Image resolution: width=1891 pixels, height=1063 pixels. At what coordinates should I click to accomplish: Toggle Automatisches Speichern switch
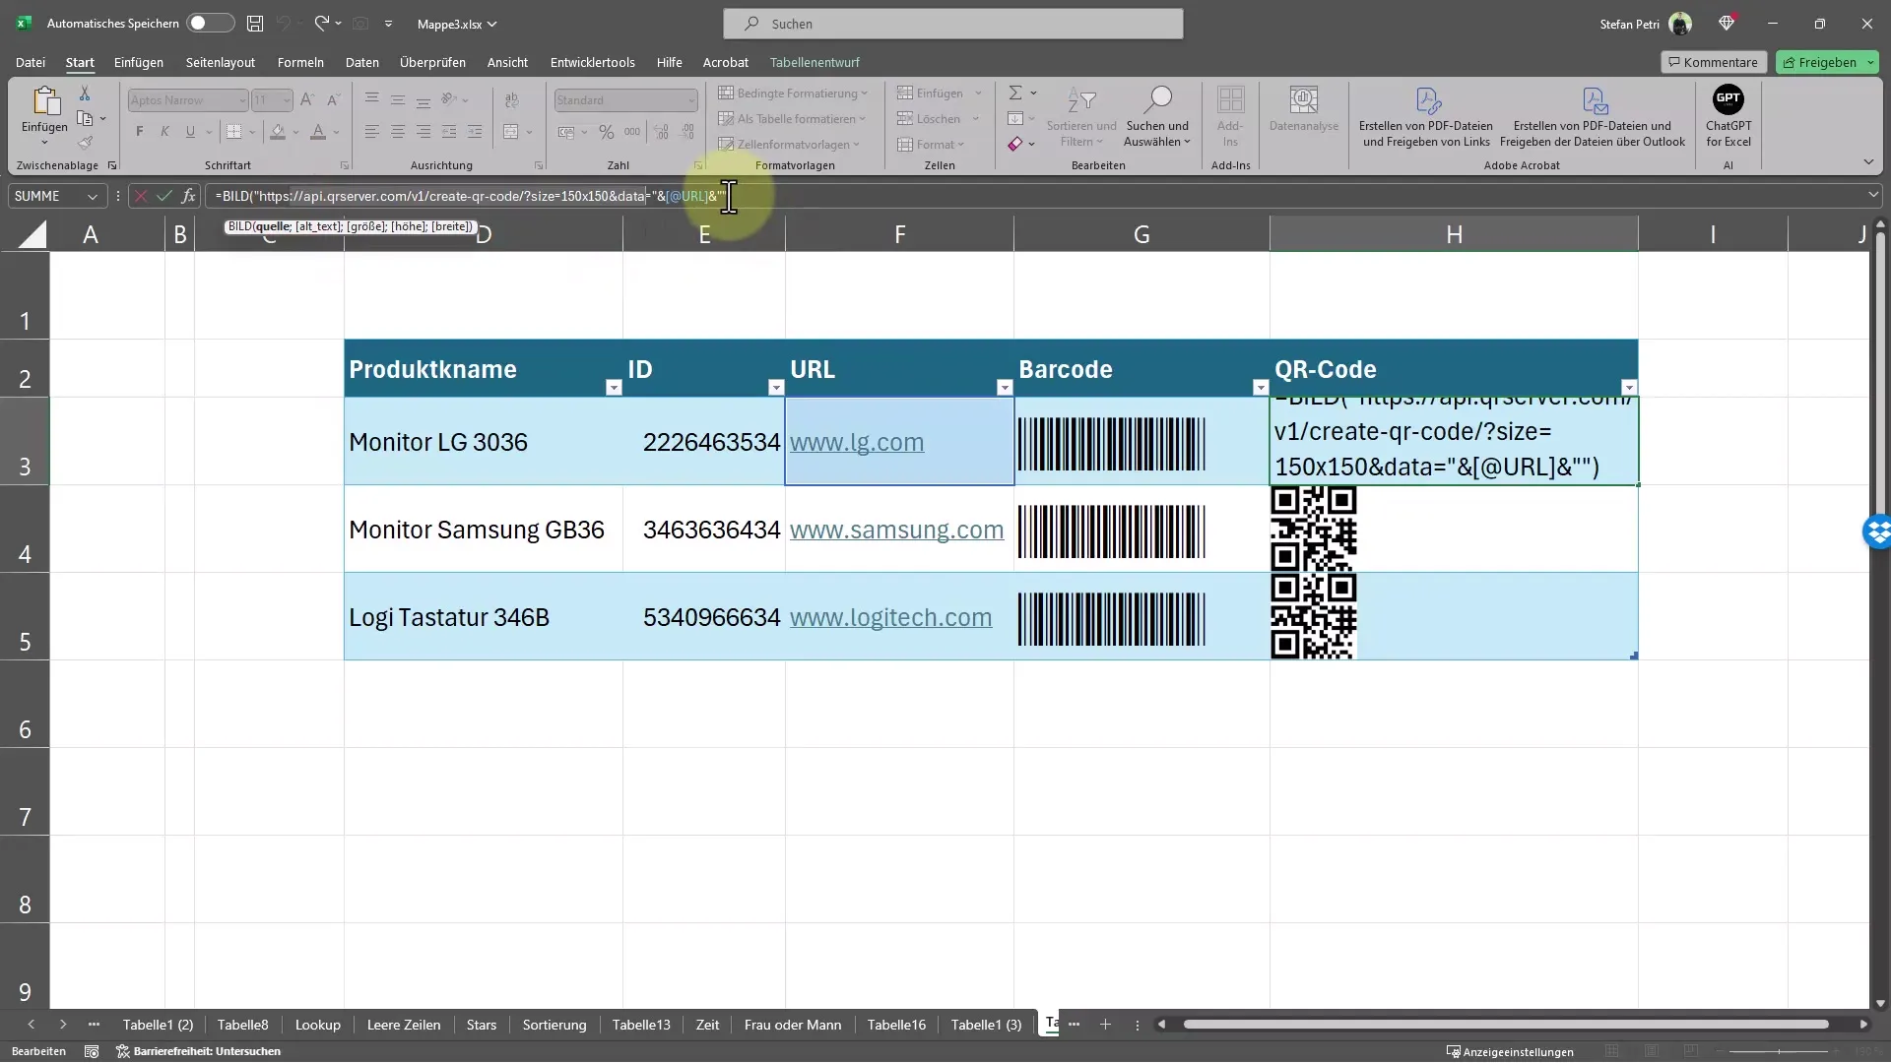coord(207,22)
